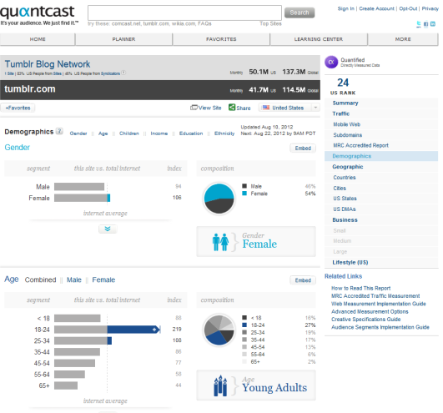The width and height of the screenshot is (443, 413).
Task: Open the Facebook social icon
Action: (x=425, y=24)
